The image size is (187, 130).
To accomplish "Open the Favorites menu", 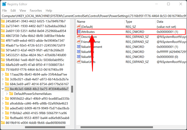I will (36, 11).
